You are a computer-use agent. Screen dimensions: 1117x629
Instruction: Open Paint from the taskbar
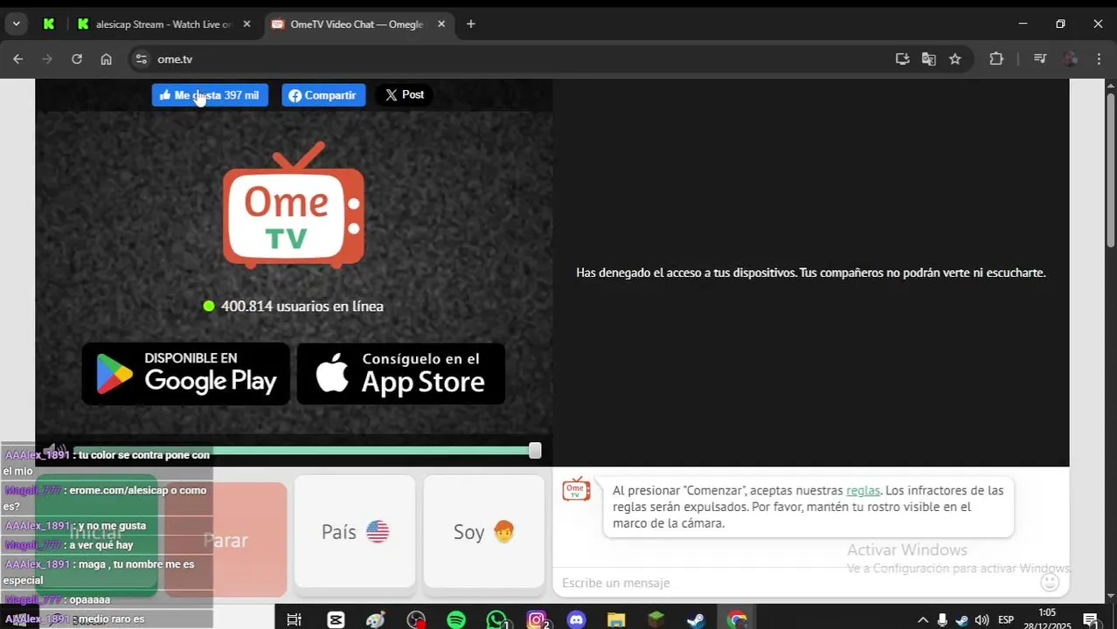coord(376,619)
